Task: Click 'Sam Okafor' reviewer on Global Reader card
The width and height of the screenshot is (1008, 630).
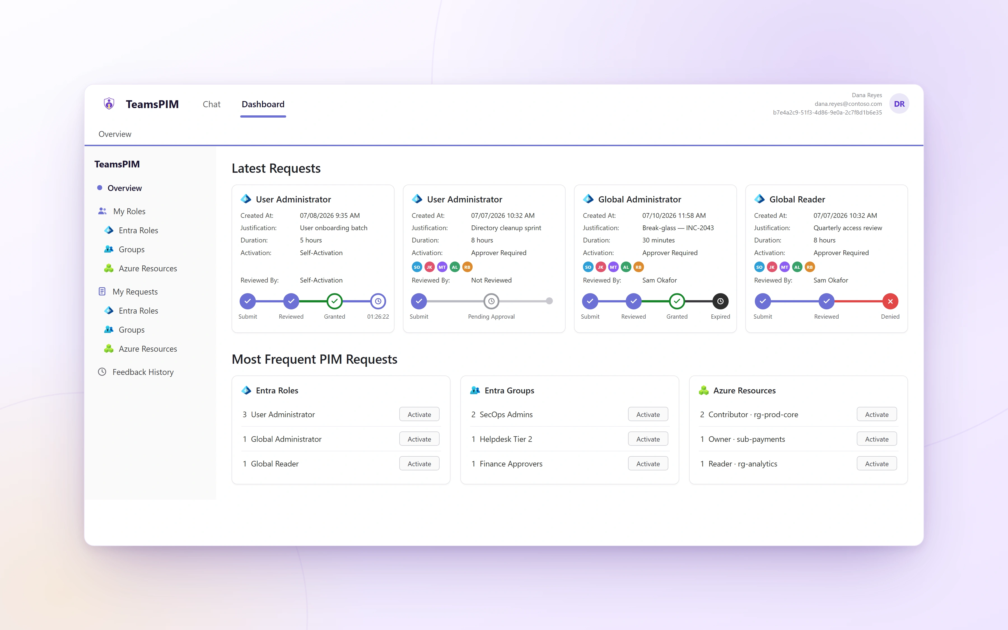Action: [x=830, y=280]
